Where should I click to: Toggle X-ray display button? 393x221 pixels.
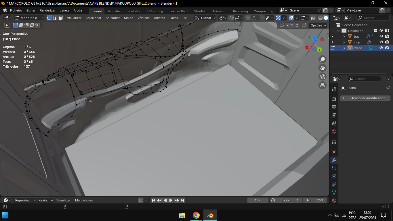point(313,18)
